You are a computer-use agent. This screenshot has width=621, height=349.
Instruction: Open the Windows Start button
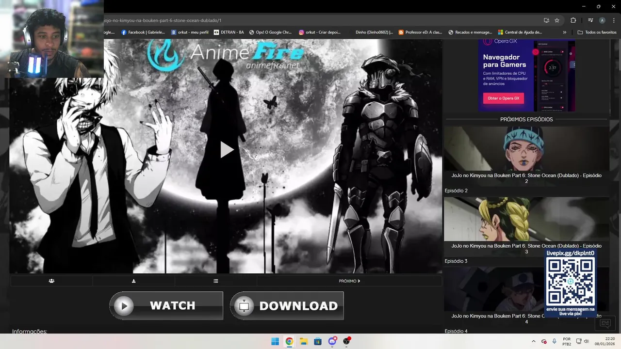275,341
